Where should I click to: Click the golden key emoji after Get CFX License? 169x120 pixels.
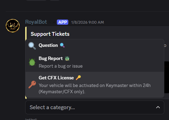[x=78, y=78]
